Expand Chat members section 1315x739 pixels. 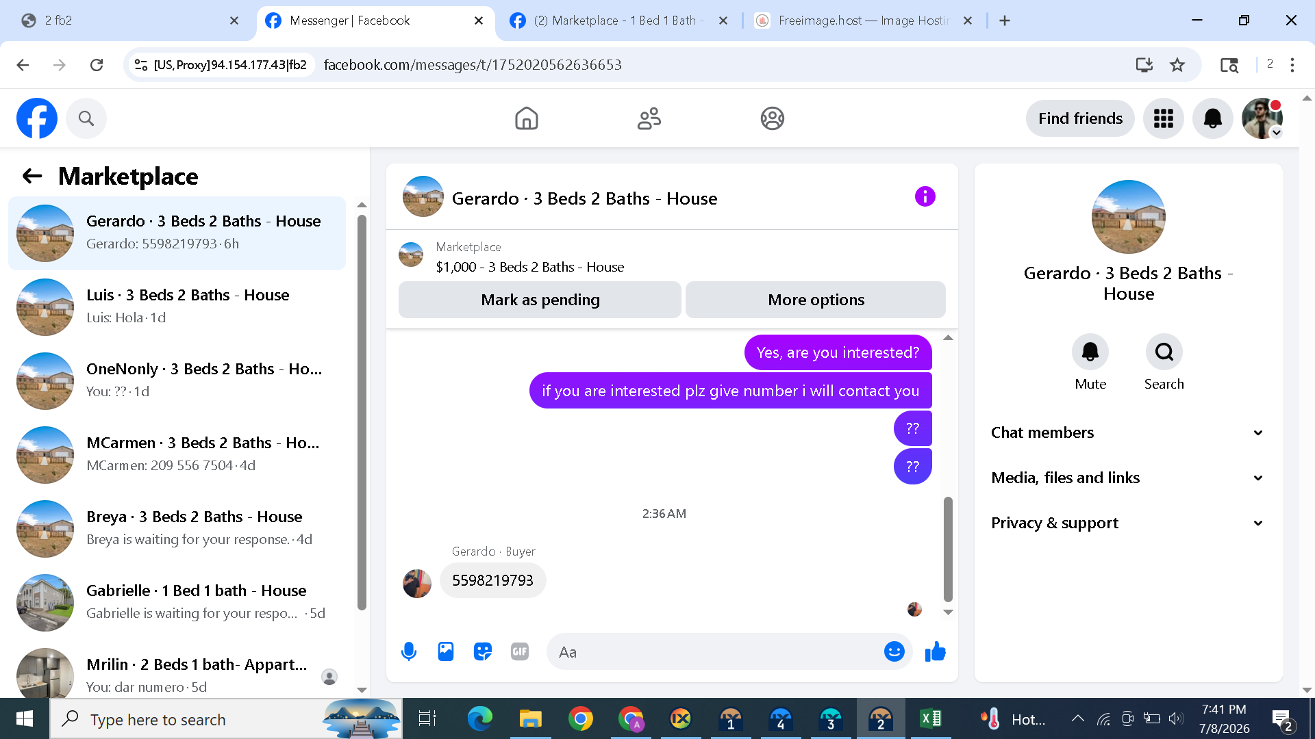[1127, 432]
